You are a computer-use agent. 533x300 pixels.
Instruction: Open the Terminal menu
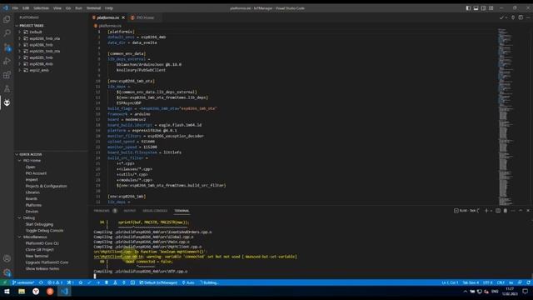pos(93,7)
